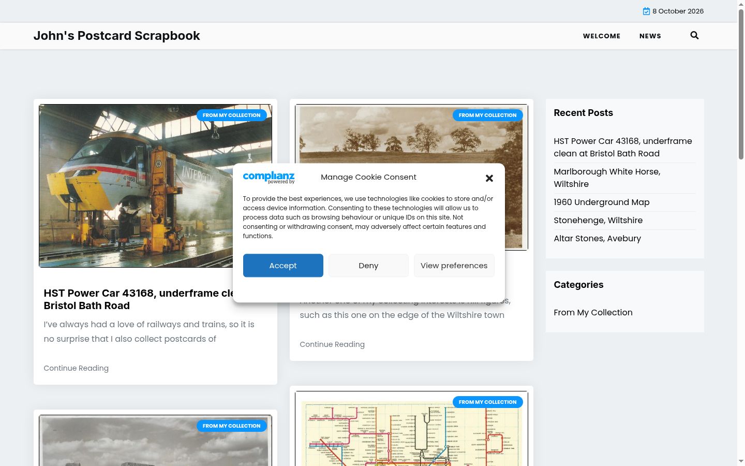Select From My Collection category link
Screen dimensions: 745x466
click(x=593, y=312)
